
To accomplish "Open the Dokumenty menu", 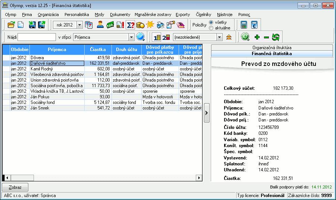I will click(x=120, y=15).
